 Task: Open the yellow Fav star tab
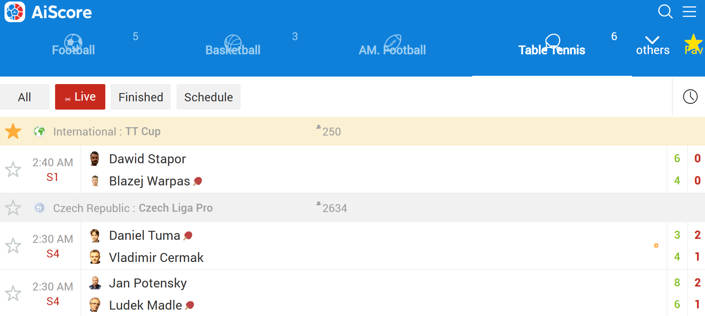693,44
